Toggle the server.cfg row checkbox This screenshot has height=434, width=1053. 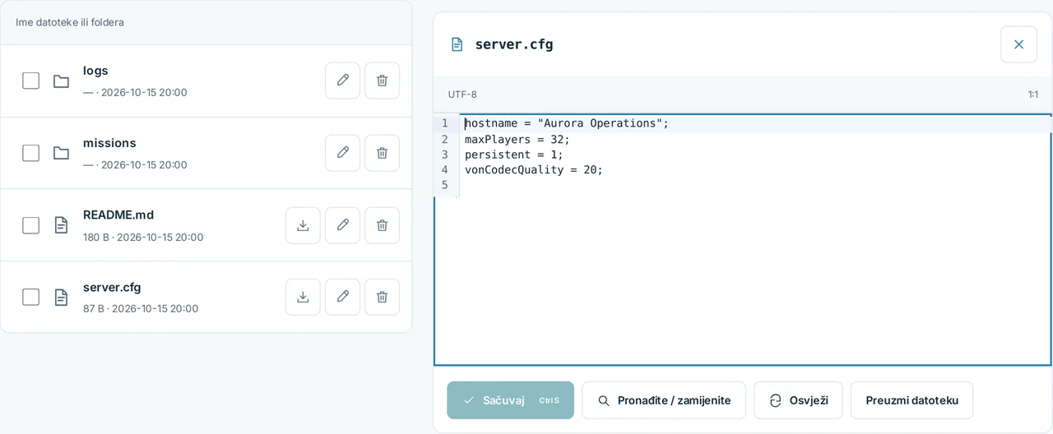click(x=30, y=297)
